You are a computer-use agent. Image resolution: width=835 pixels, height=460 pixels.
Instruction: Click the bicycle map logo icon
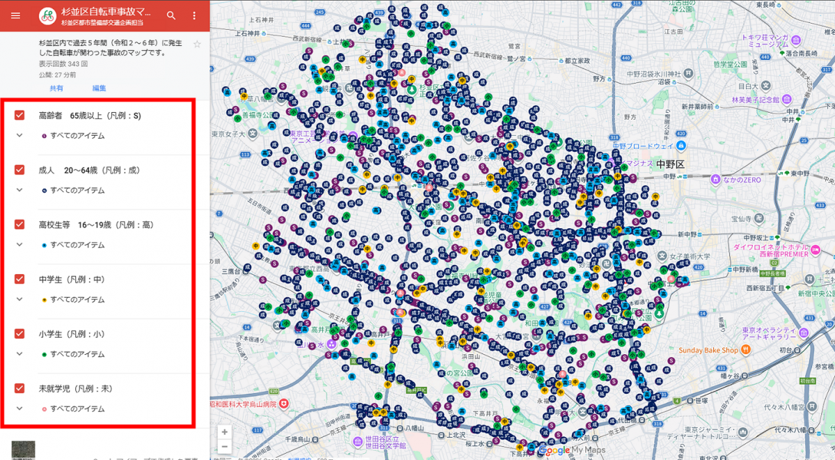point(48,15)
